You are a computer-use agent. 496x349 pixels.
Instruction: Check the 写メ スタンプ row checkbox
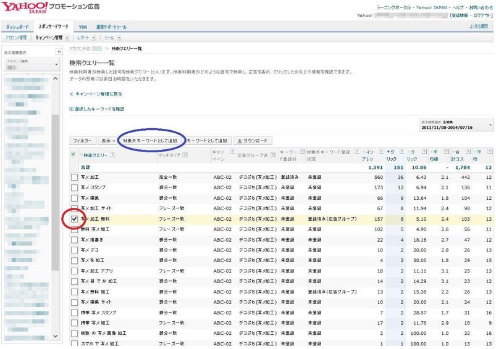click(x=74, y=187)
